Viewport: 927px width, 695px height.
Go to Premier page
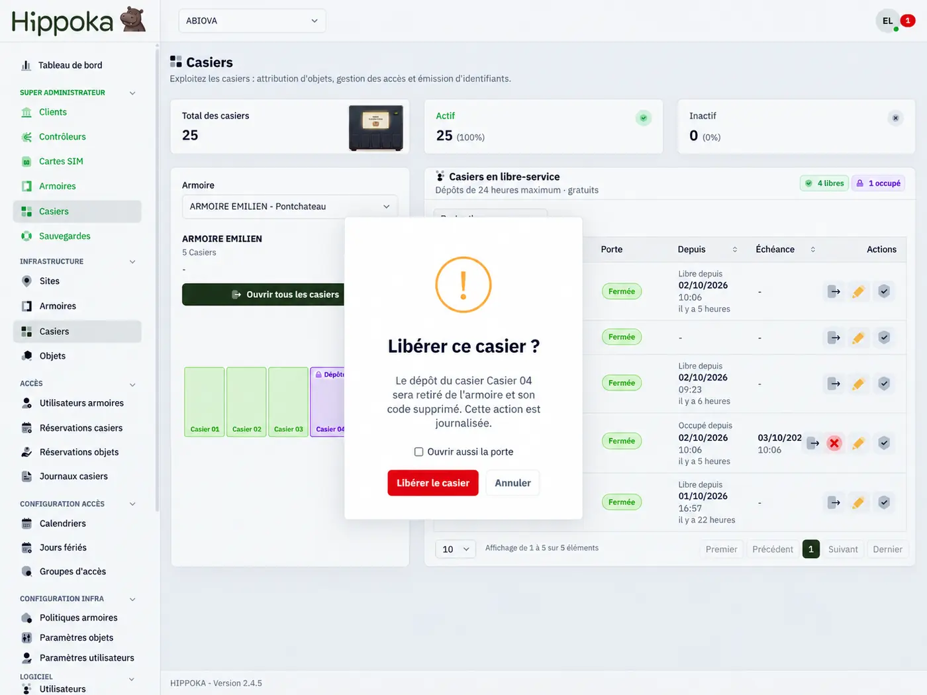(721, 549)
